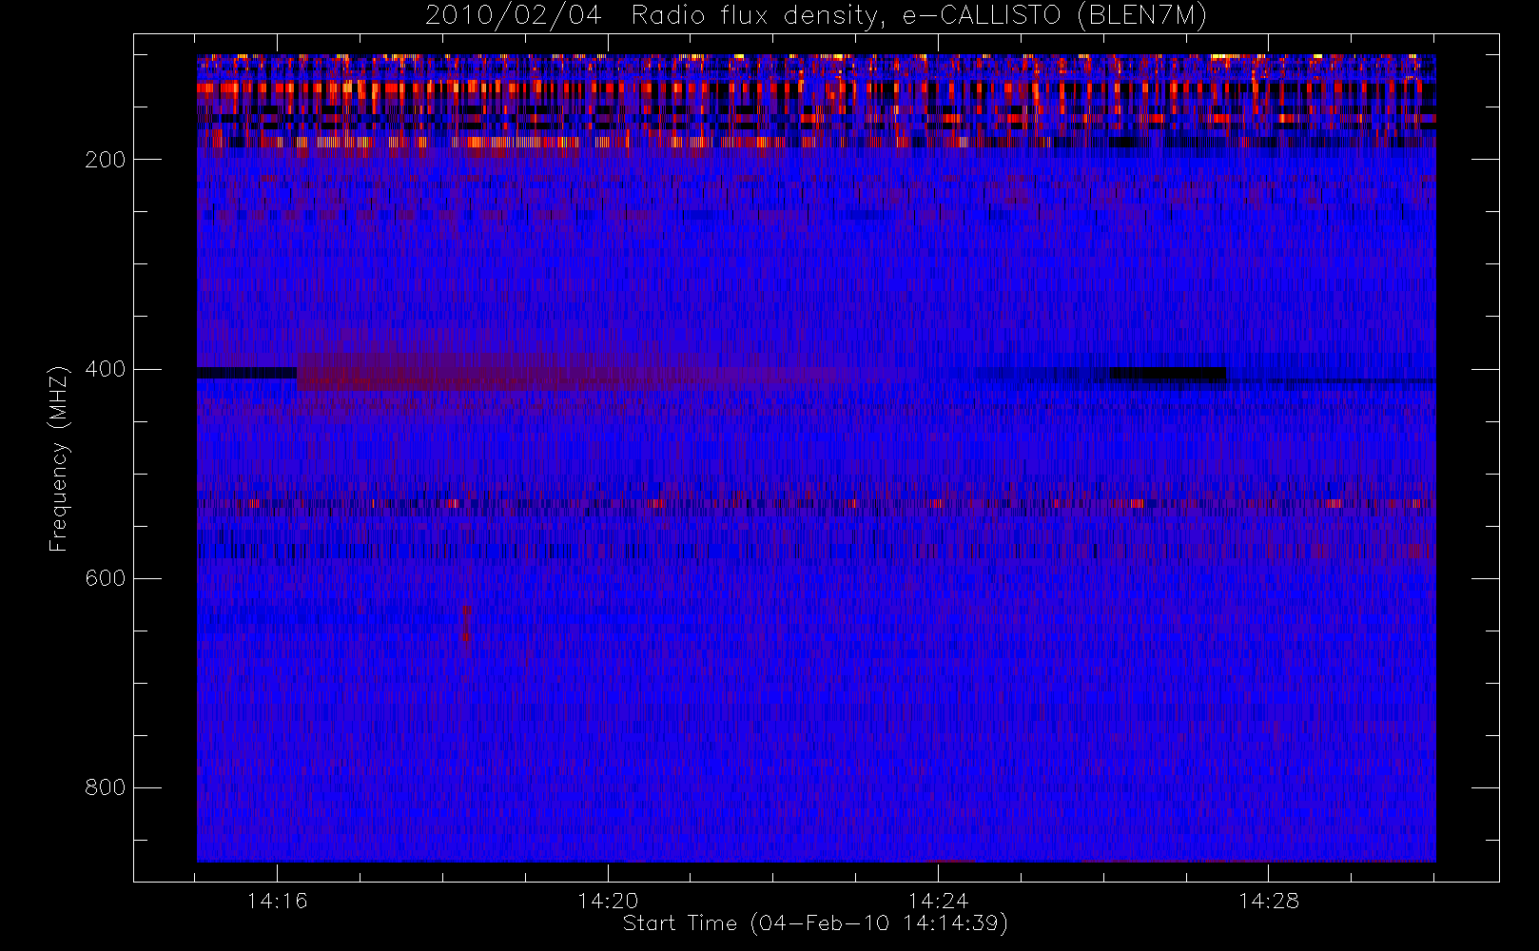
Task: Click the plot title mentioning e-CALLISTO (BLEN7M)
Action: click(815, 16)
